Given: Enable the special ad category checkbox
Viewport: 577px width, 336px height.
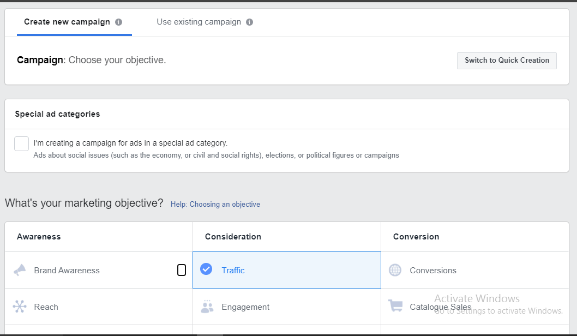Looking at the screenshot, I should click(x=22, y=143).
